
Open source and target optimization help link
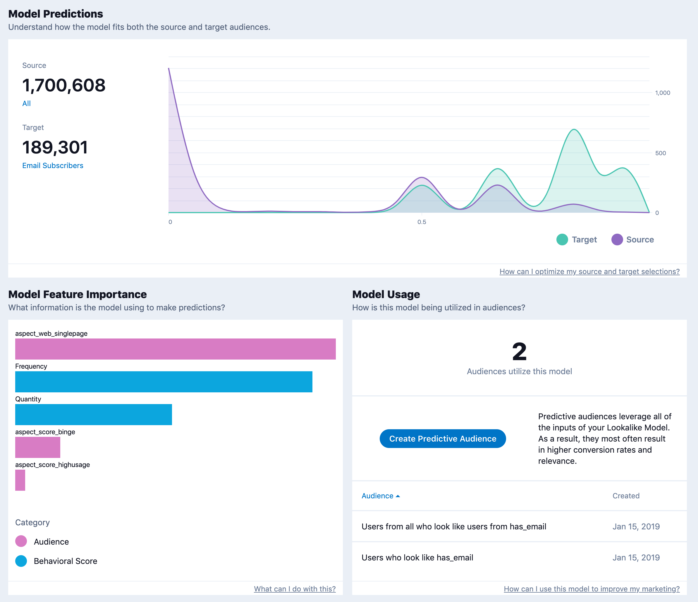point(589,271)
